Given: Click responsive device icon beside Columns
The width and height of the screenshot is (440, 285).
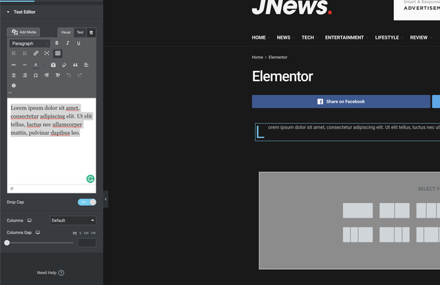Looking at the screenshot, I should coord(30,220).
